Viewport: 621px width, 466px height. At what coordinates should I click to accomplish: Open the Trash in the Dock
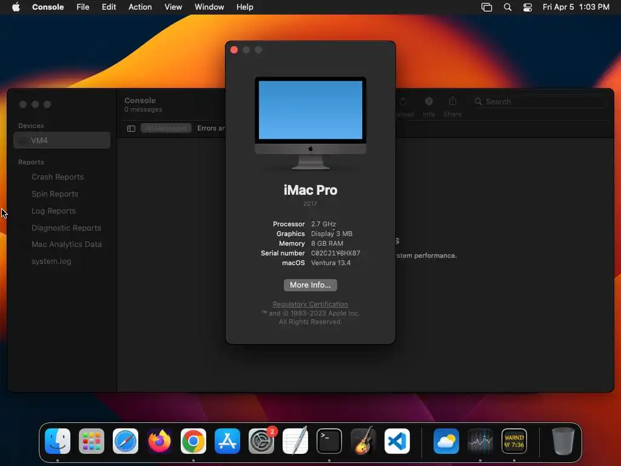(x=563, y=441)
